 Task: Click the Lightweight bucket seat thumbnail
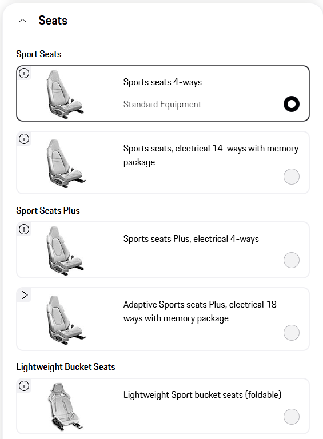[x=65, y=406]
